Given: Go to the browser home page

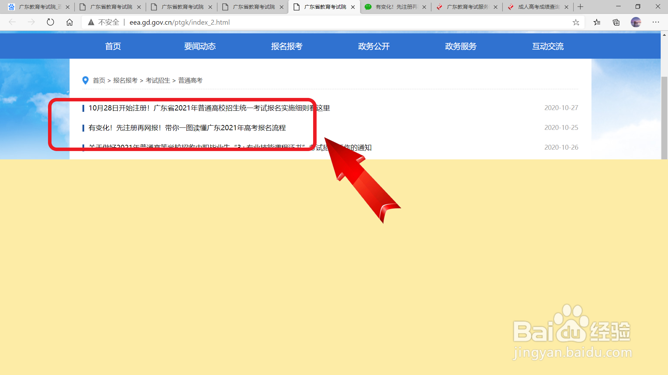Looking at the screenshot, I should [x=70, y=22].
